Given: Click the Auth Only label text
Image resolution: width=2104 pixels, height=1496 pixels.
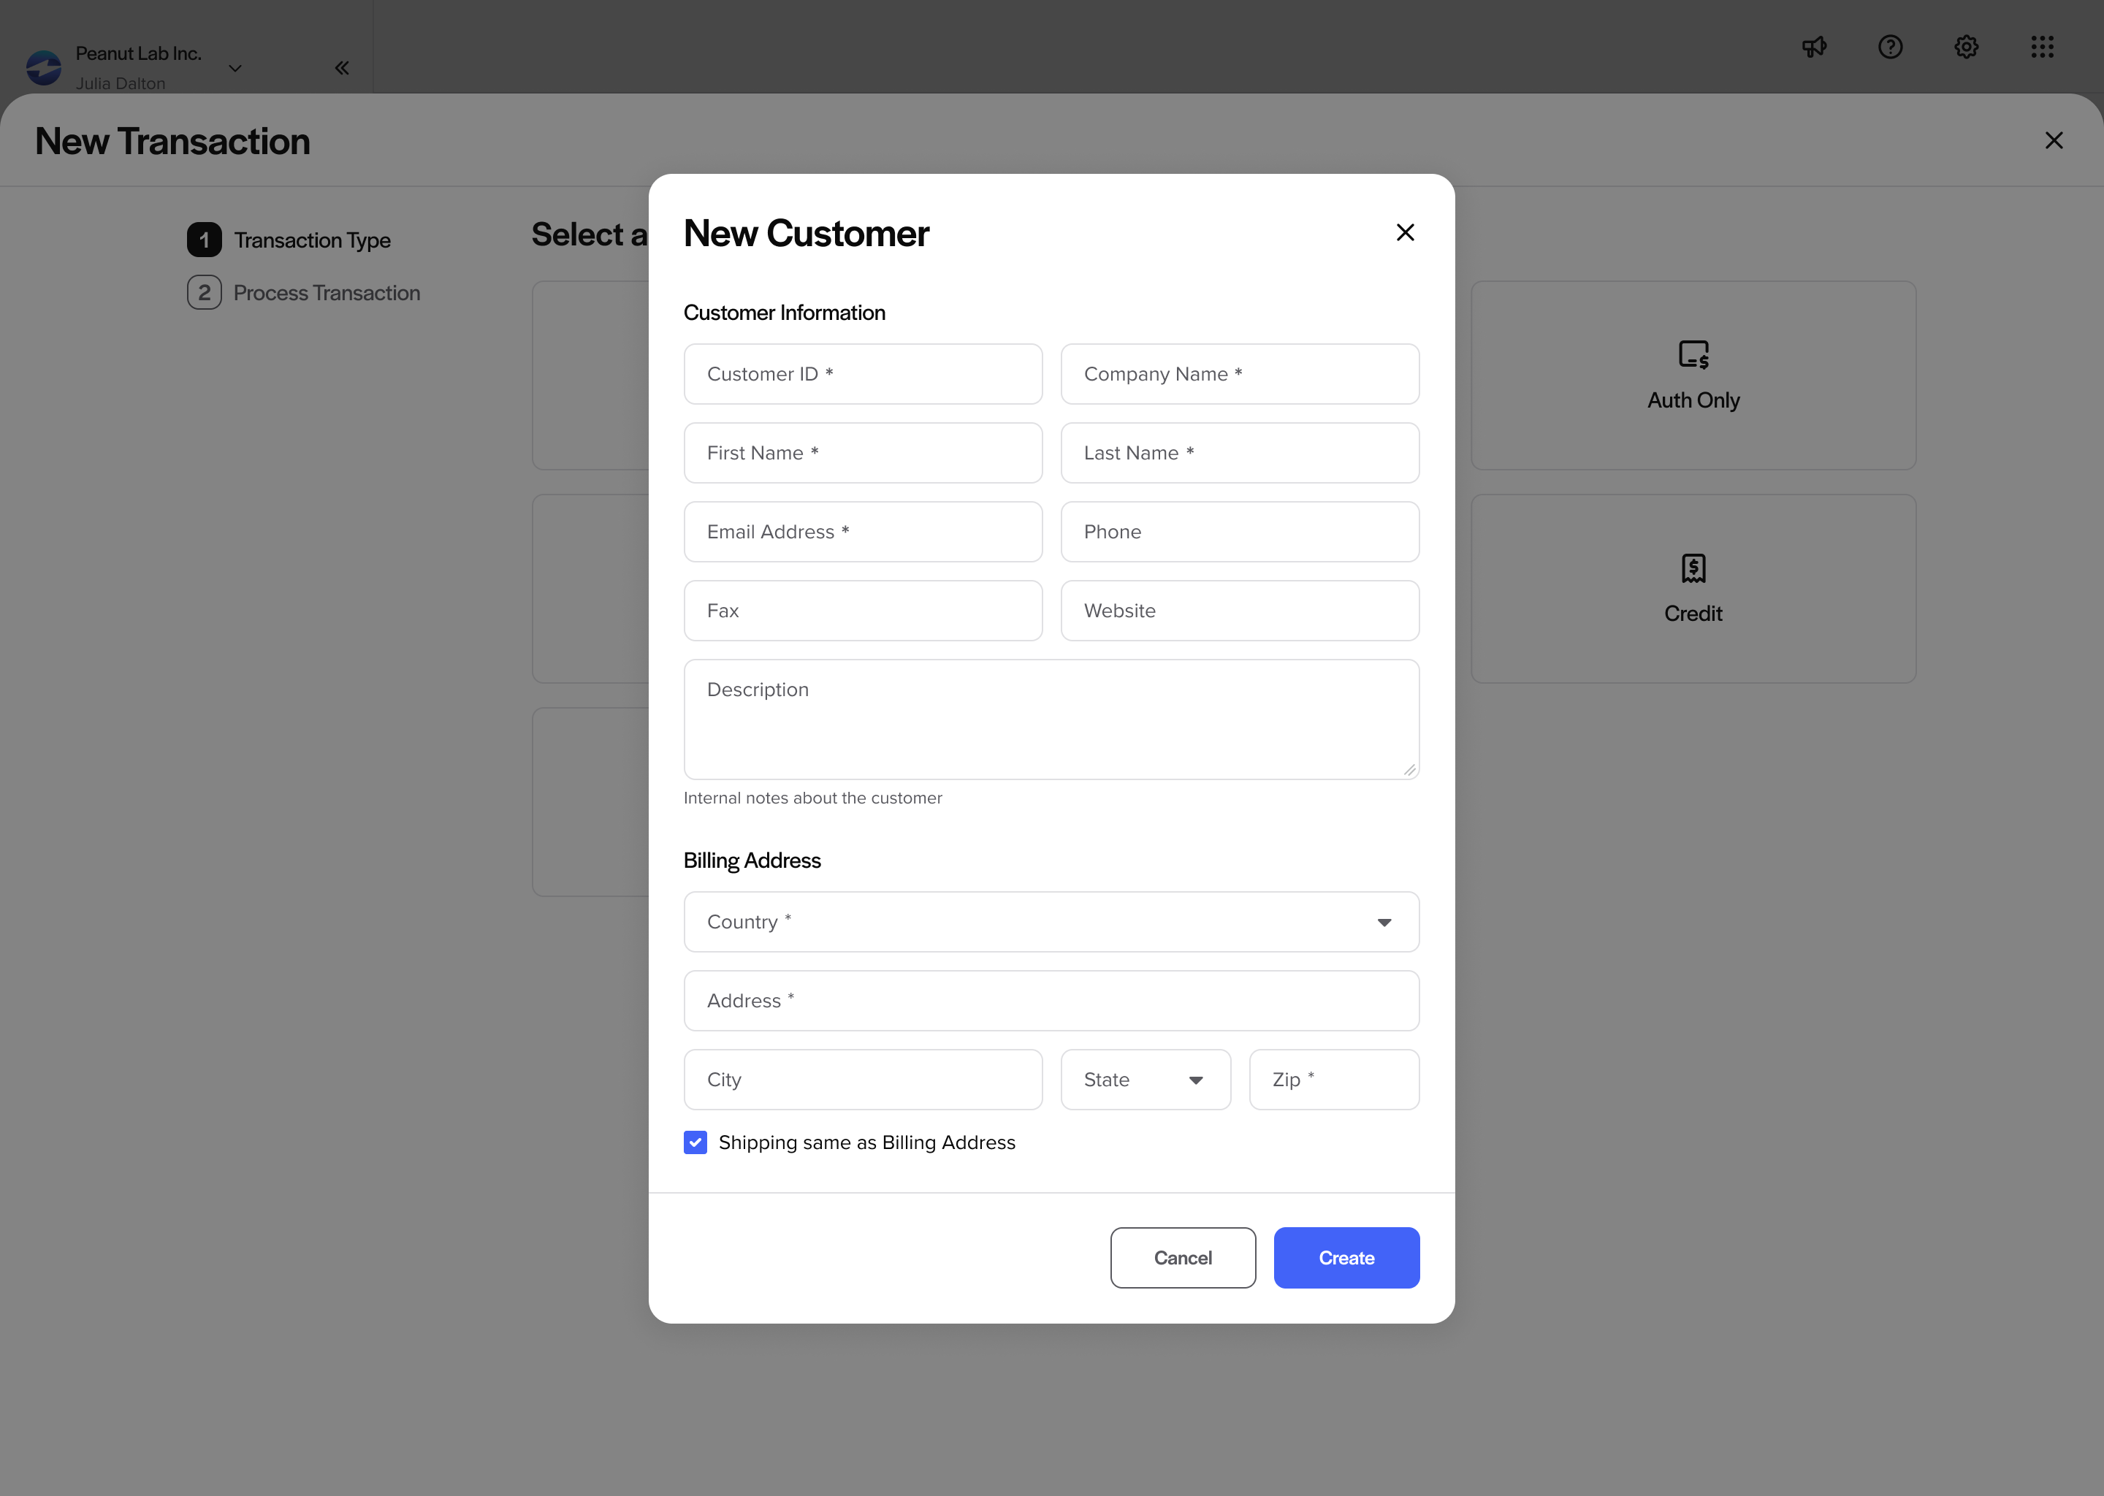Looking at the screenshot, I should [x=1693, y=400].
